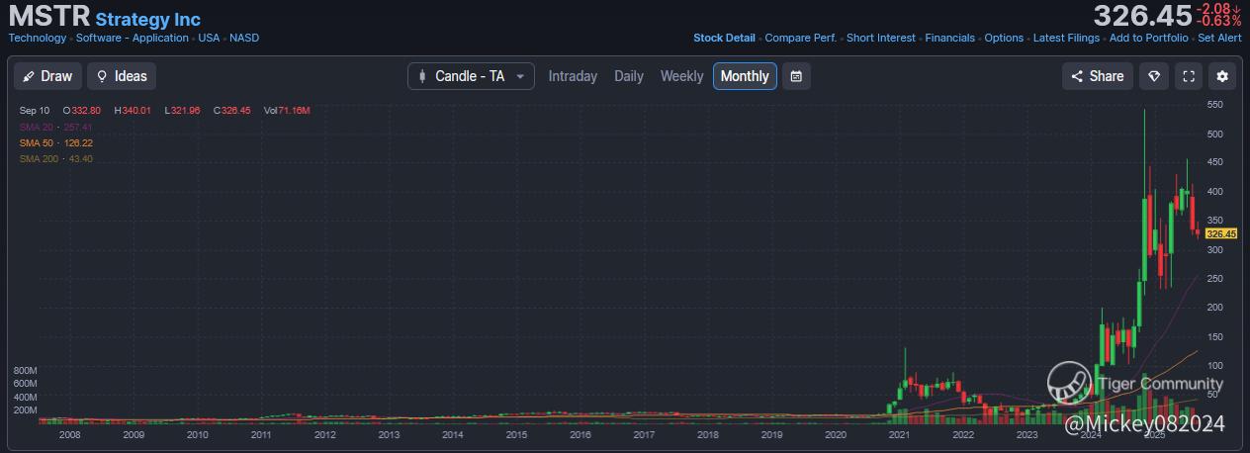Select the Monthly timeframe
The image size is (1250, 453).
tap(745, 76)
